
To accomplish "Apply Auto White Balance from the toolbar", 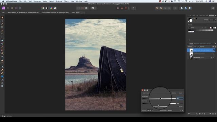I will 55,8.
